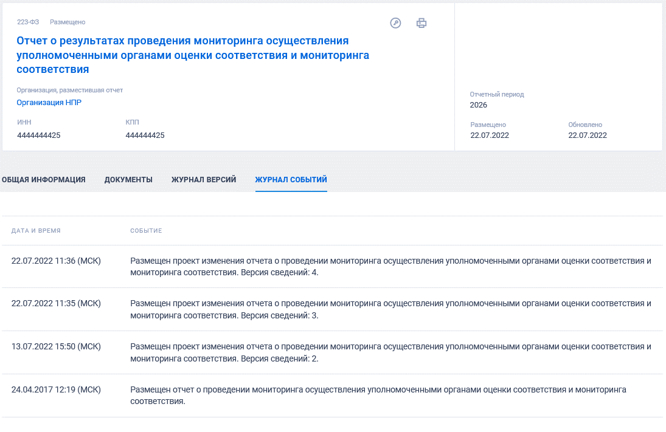Switch to Общая информация tab
This screenshot has width=666, height=432.
[43, 179]
